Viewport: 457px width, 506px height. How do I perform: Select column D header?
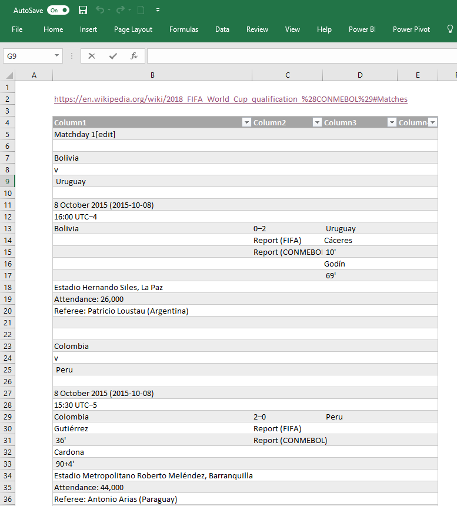coord(360,75)
